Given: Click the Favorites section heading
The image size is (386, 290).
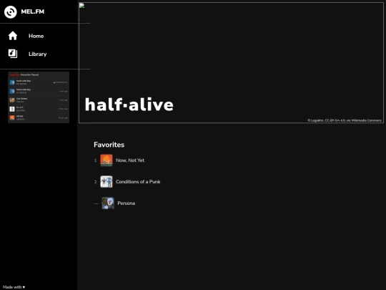Looking at the screenshot, I should (x=109, y=145).
